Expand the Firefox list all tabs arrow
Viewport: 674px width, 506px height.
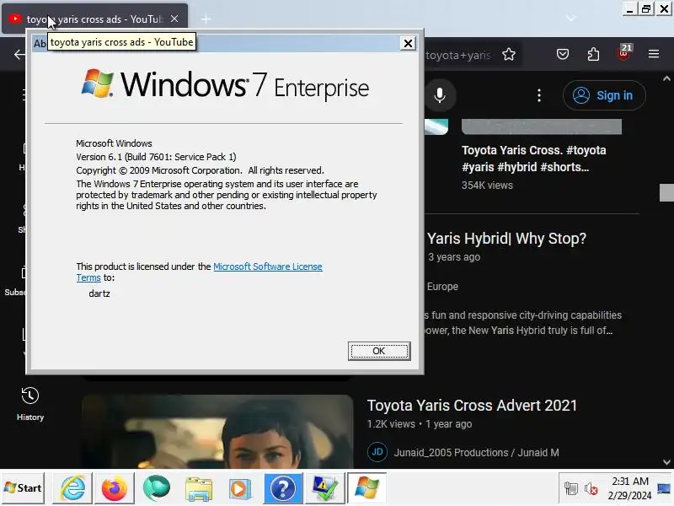point(571,19)
